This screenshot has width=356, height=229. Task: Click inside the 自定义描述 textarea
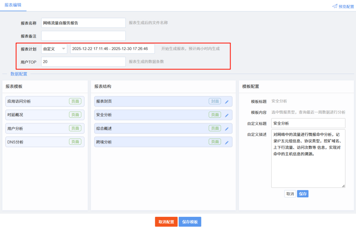[x=308, y=159]
